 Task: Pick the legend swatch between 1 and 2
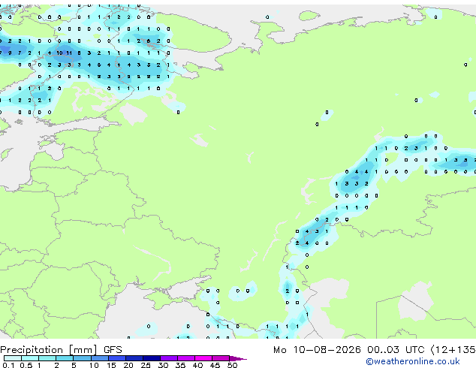pos(47,358)
